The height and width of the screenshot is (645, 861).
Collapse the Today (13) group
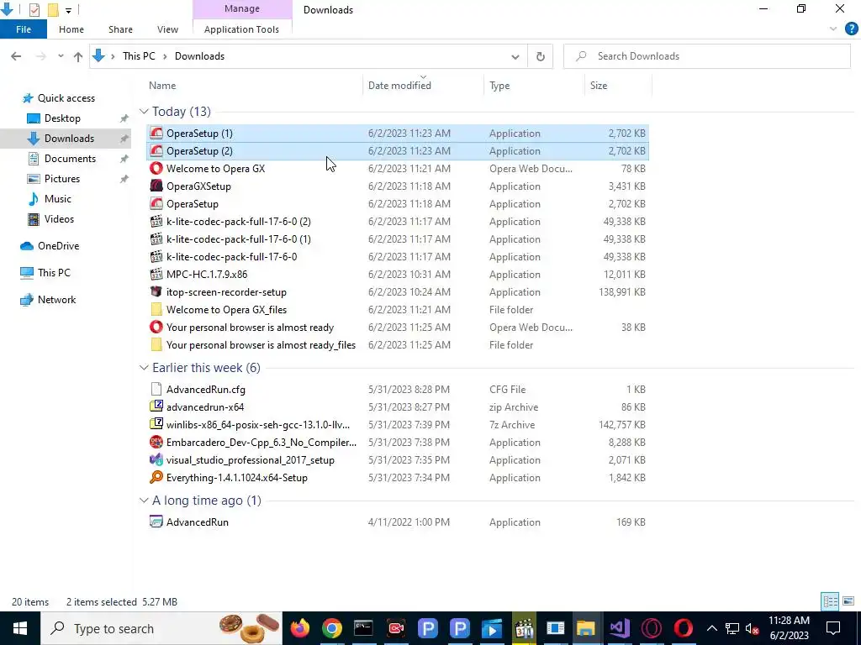point(144,112)
